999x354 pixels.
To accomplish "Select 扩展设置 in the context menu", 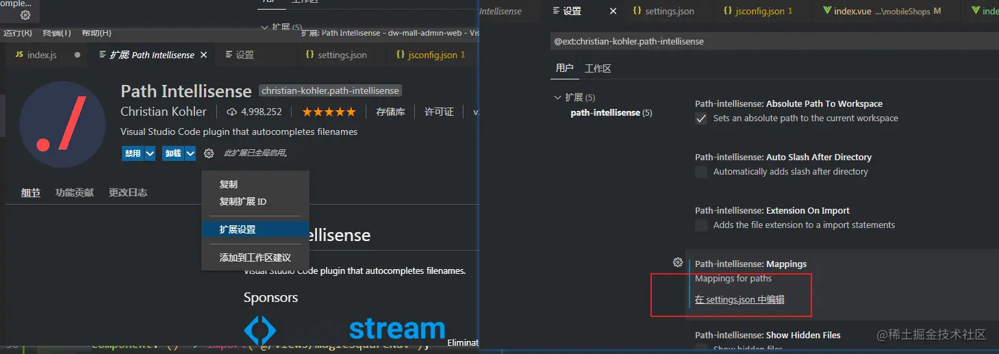I will (255, 229).
